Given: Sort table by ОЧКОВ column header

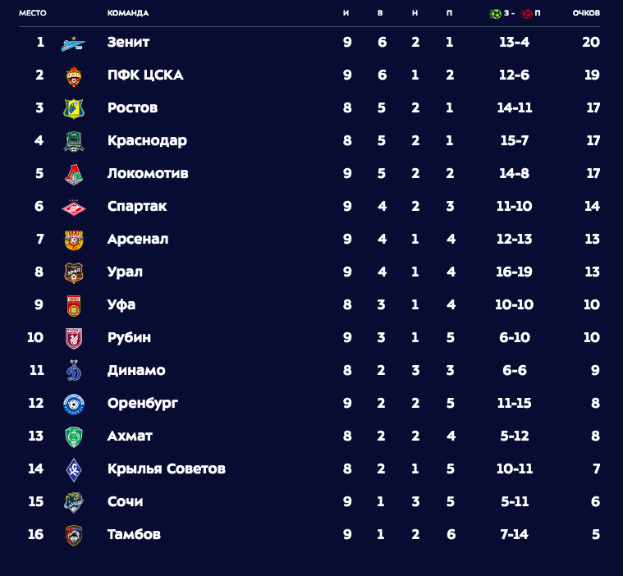Looking at the screenshot, I should [x=586, y=13].
